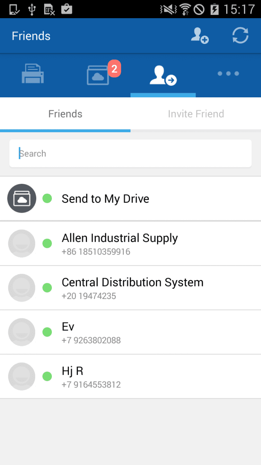Tap Allen Industrial Supply avatar
261x465 pixels.
pyautogui.click(x=22, y=243)
